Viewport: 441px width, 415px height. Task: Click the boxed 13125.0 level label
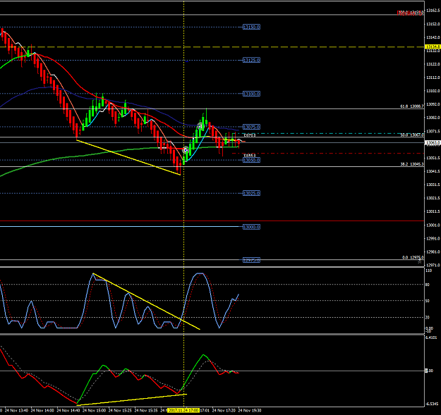pyautogui.click(x=251, y=60)
